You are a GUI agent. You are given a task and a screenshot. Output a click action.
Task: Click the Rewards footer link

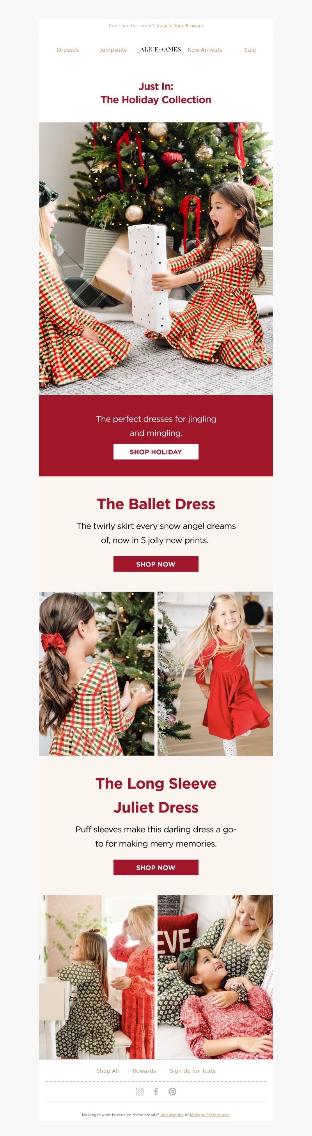(x=144, y=1071)
